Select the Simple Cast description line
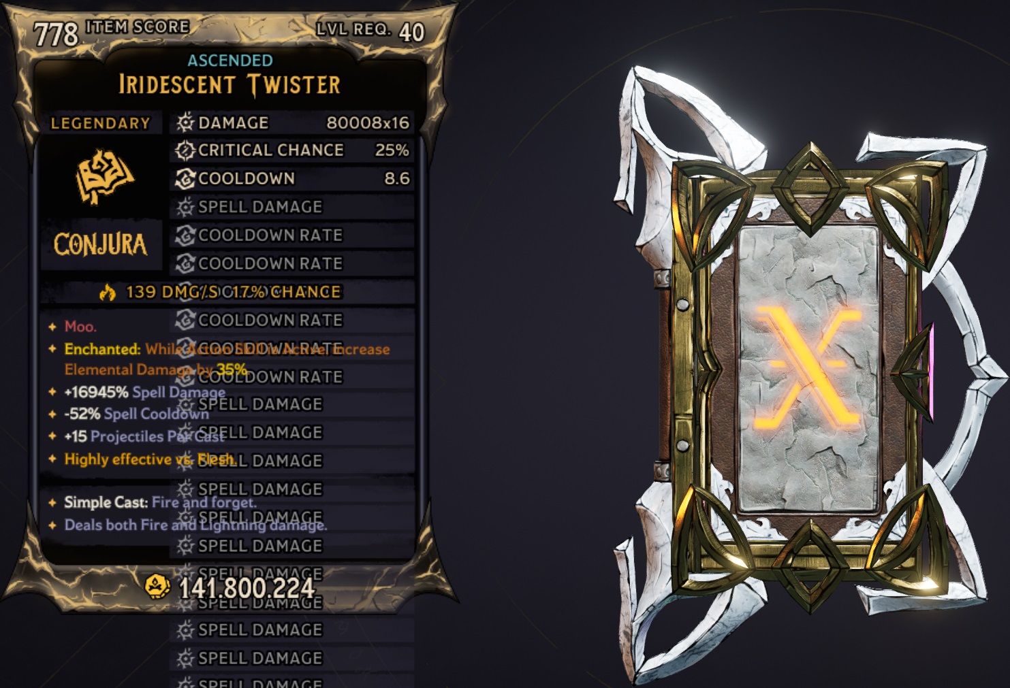The width and height of the screenshot is (1010, 688). 160,502
